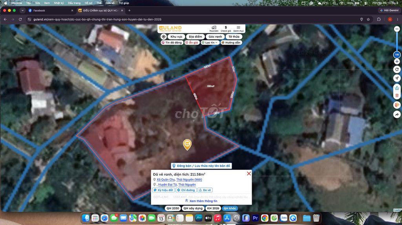Switch to QH khác tab

coord(230,209)
